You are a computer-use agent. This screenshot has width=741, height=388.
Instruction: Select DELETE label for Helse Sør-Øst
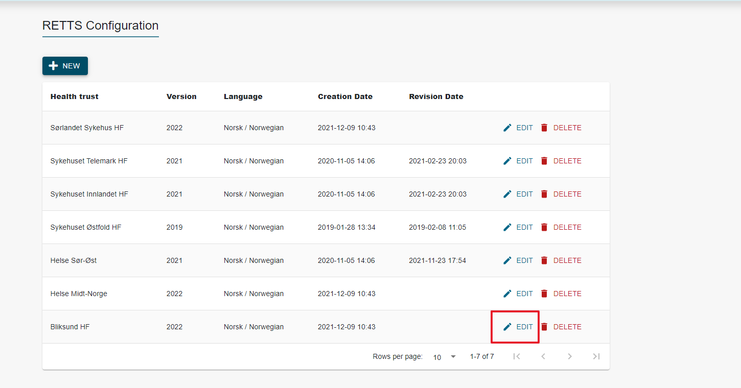point(567,260)
